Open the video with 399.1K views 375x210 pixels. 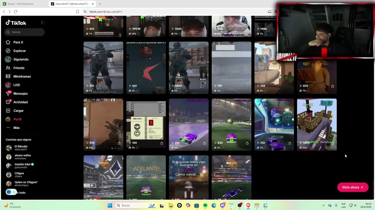(146, 27)
